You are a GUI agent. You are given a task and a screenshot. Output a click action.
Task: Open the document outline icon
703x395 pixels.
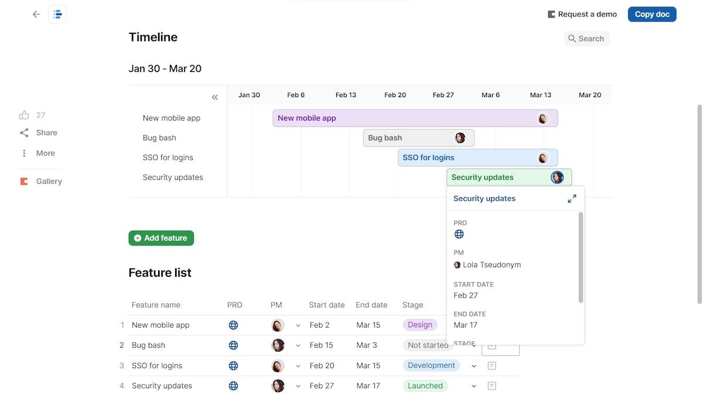click(x=57, y=15)
